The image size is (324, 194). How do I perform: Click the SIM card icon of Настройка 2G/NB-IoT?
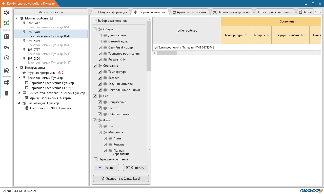(x=27, y=108)
